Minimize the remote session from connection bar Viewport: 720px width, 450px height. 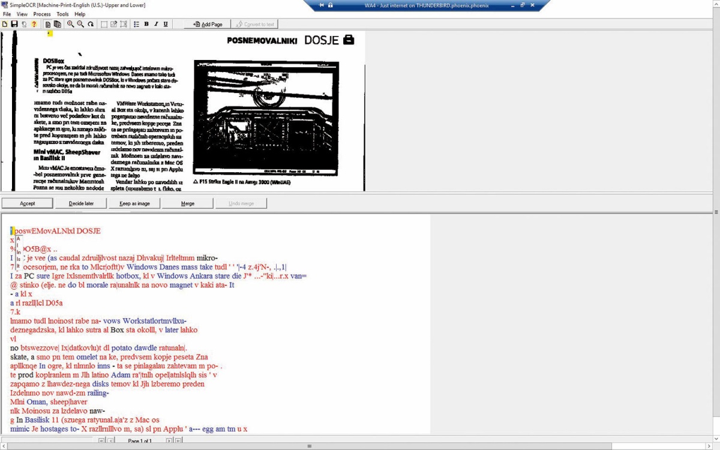tap(512, 5)
